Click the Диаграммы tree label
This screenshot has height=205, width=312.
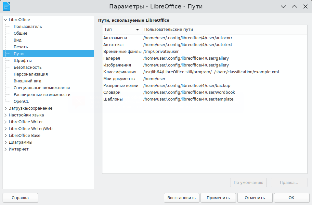tap(20, 142)
